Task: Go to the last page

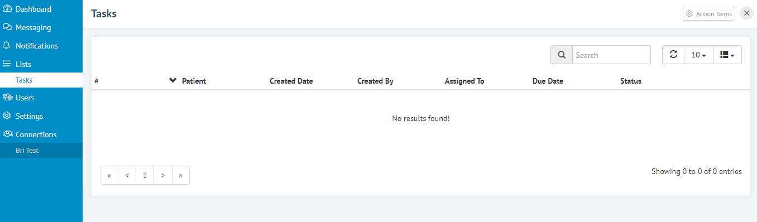Action: [x=181, y=175]
